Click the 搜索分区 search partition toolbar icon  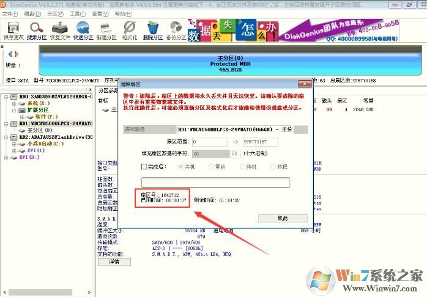(37, 31)
